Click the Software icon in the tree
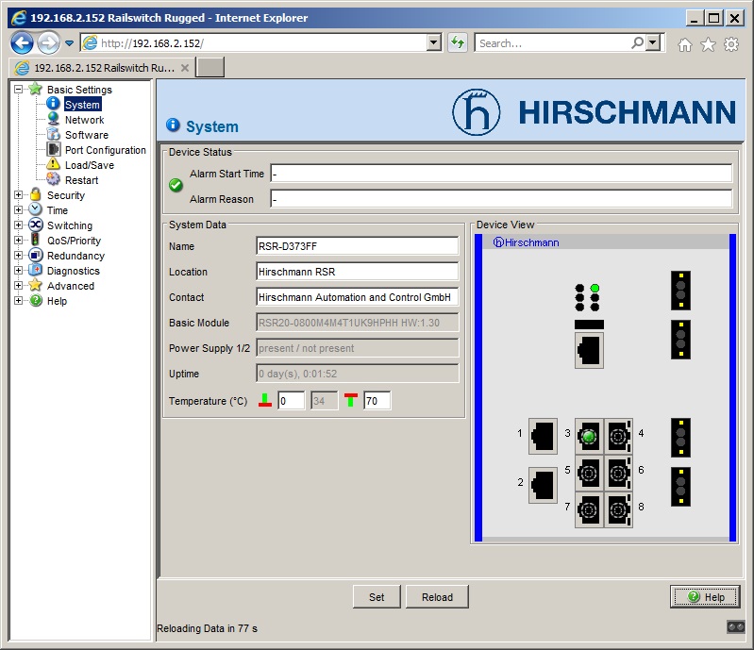754x650 pixels. coord(53,134)
